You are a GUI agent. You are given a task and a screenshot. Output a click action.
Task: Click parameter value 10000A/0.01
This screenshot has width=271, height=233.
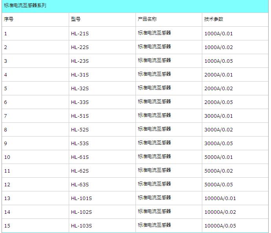coord(220,198)
